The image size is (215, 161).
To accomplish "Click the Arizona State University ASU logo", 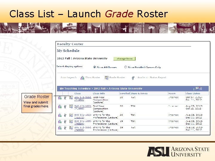I will click(x=178, y=151).
